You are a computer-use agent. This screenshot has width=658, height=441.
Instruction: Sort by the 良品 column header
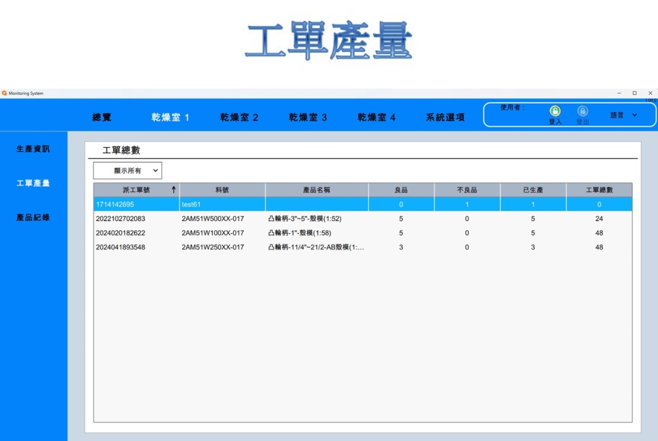point(401,190)
